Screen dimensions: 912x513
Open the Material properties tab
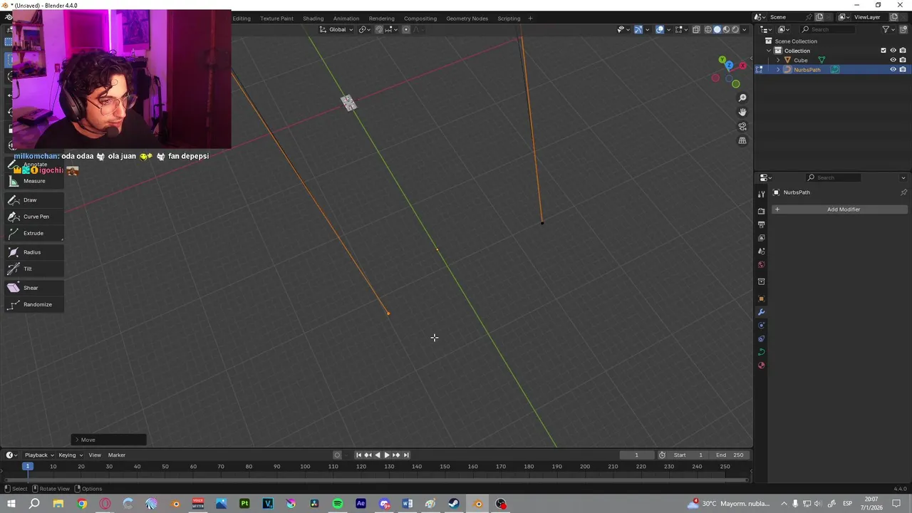[x=761, y=366]
